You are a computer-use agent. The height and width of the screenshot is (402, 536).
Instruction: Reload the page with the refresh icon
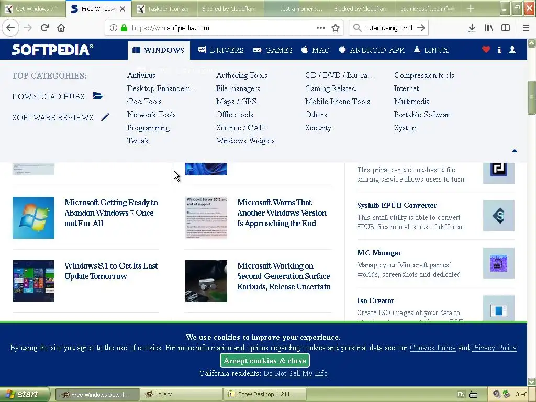44,28
